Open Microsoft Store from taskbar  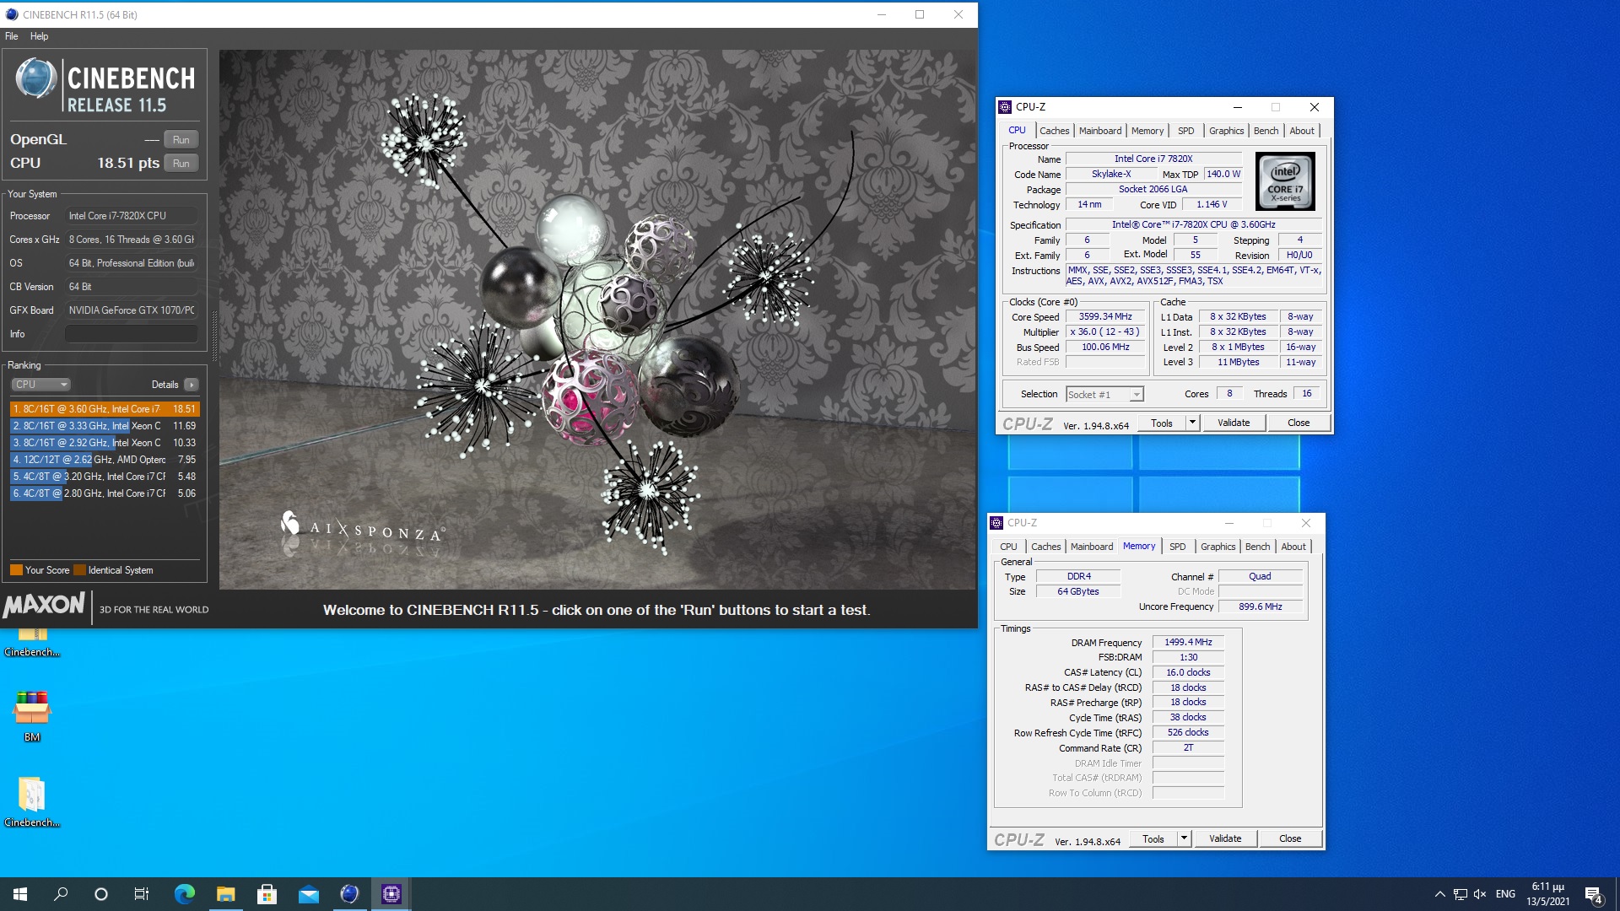click(x=267, y=894)
